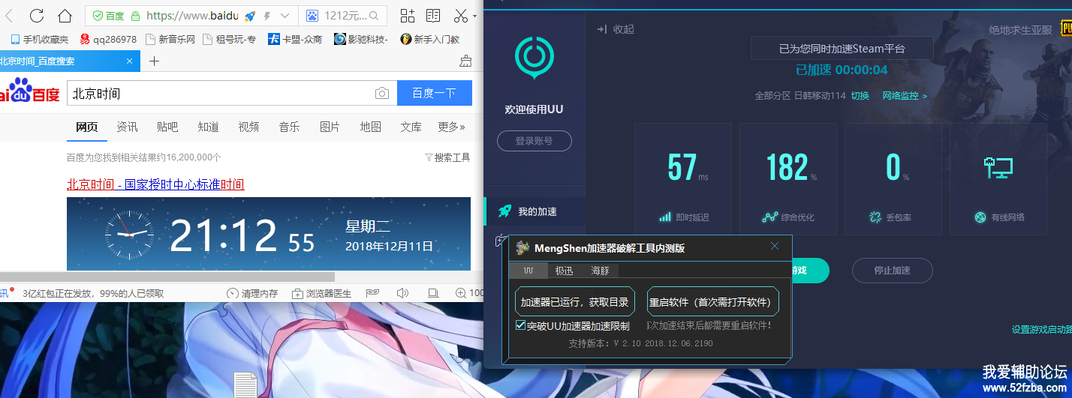
Task: Select the 极迅 tab in MengShen tool
Action: point(564,271)
